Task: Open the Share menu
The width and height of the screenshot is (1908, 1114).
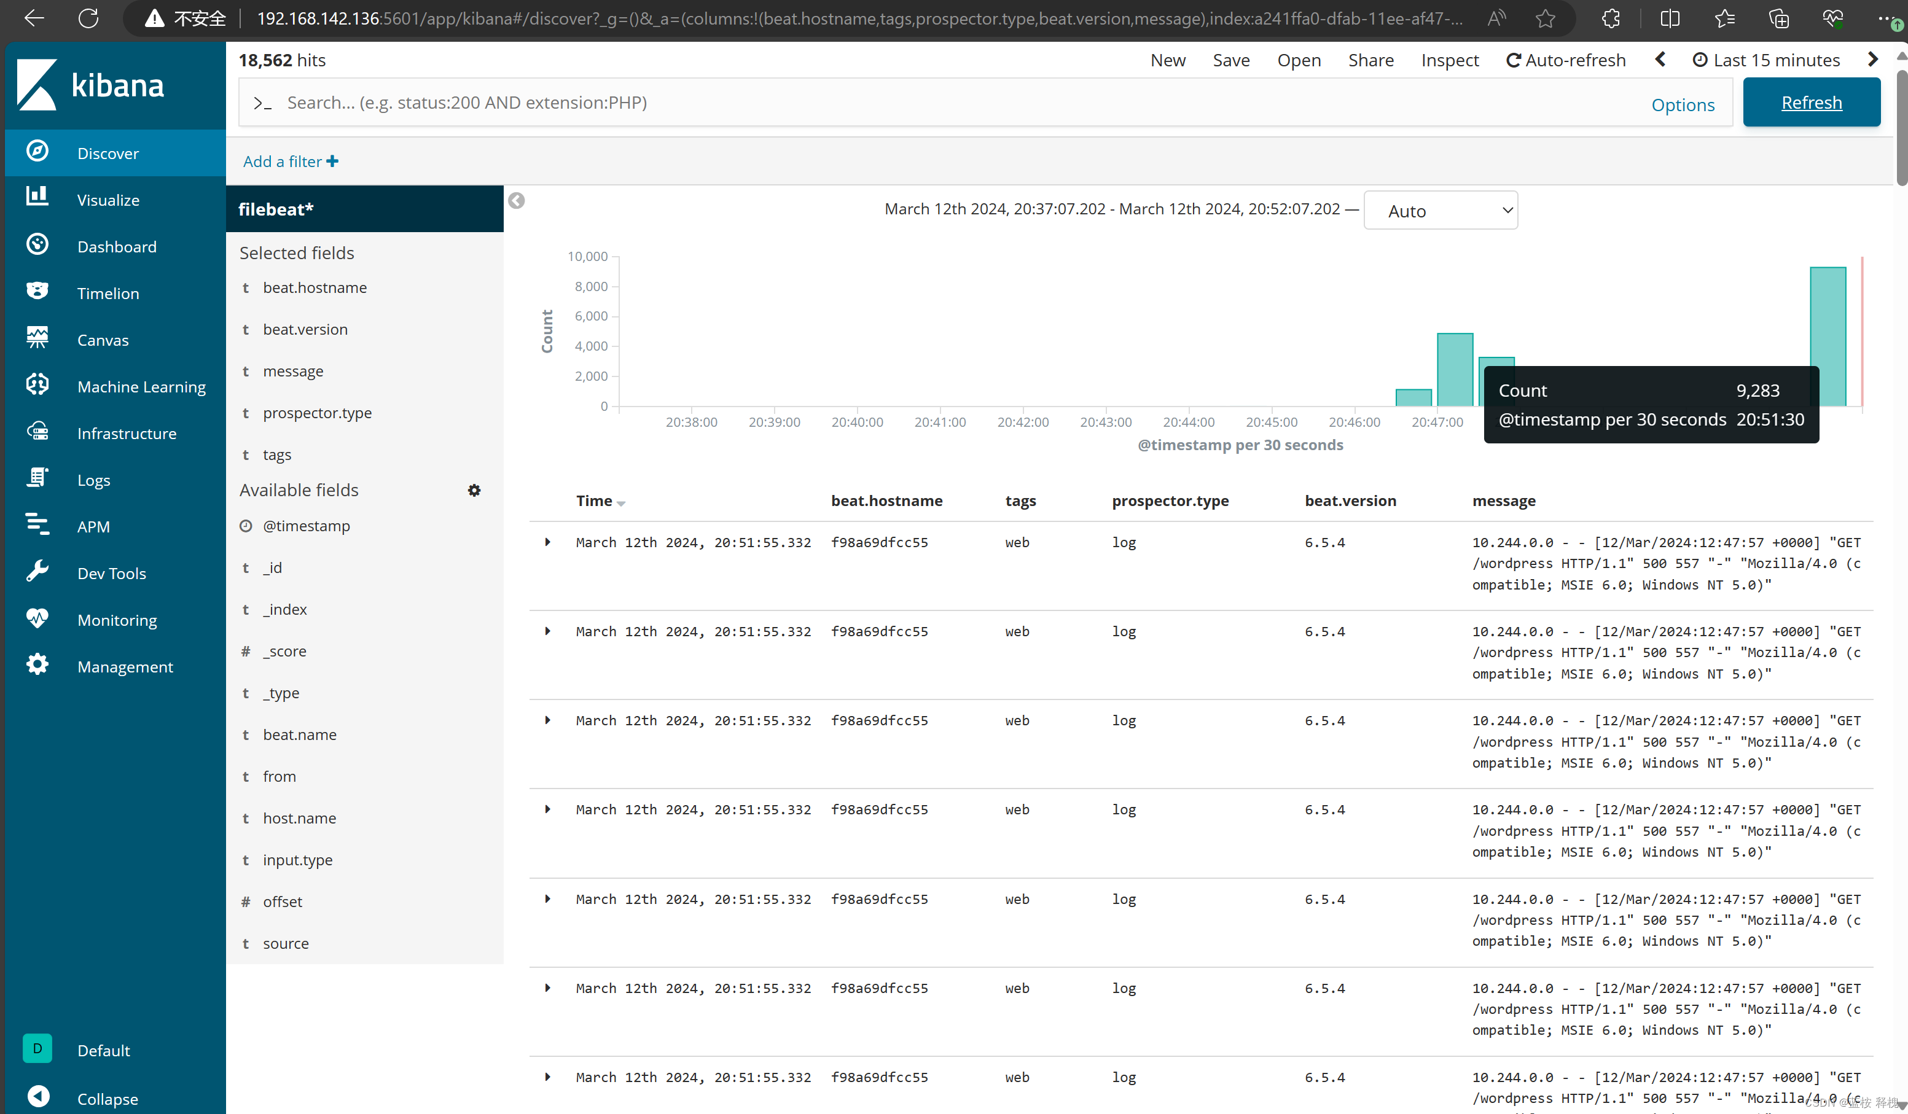Action: coord(1370,60)
